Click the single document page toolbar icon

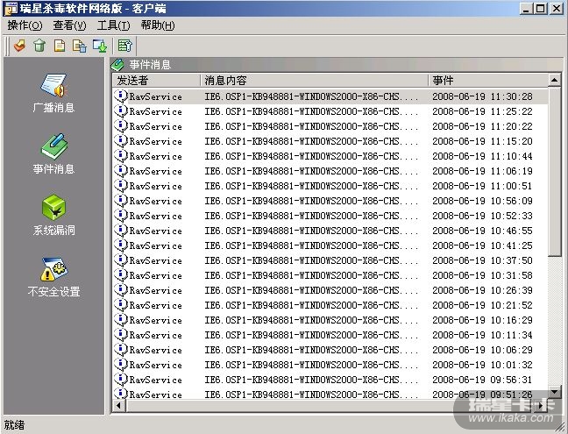[x=60, y=46]
